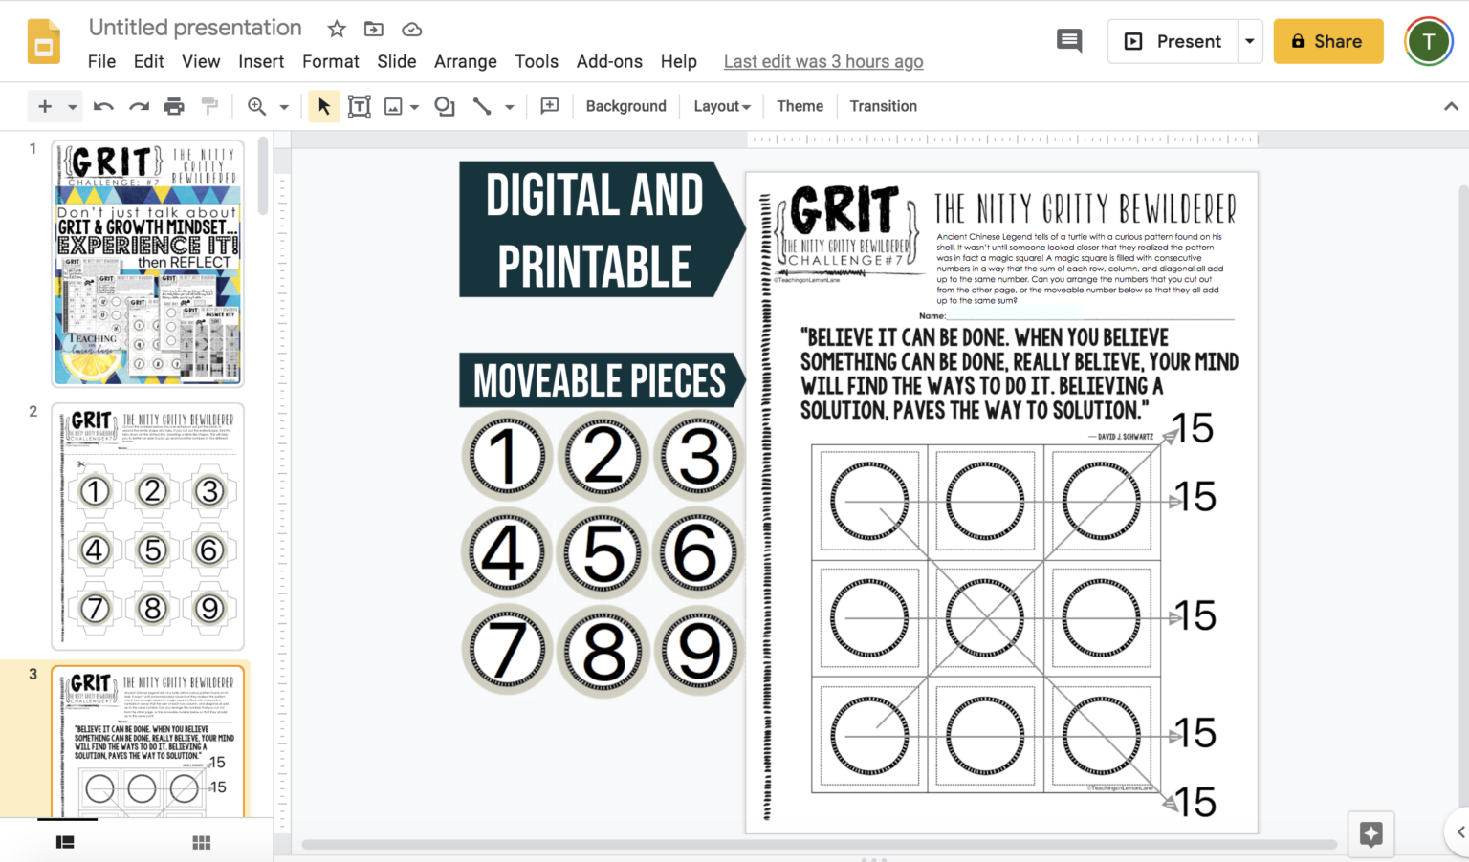Open the New slide dropdown arrow

(68, 106)
